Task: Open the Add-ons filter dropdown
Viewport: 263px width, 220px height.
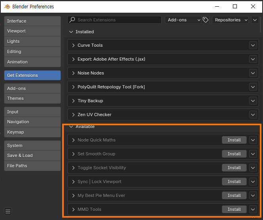Action: [x=183, y=20]
